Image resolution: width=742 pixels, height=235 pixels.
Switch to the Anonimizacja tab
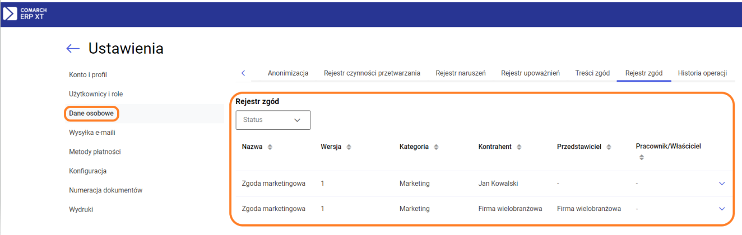point(288,73)
